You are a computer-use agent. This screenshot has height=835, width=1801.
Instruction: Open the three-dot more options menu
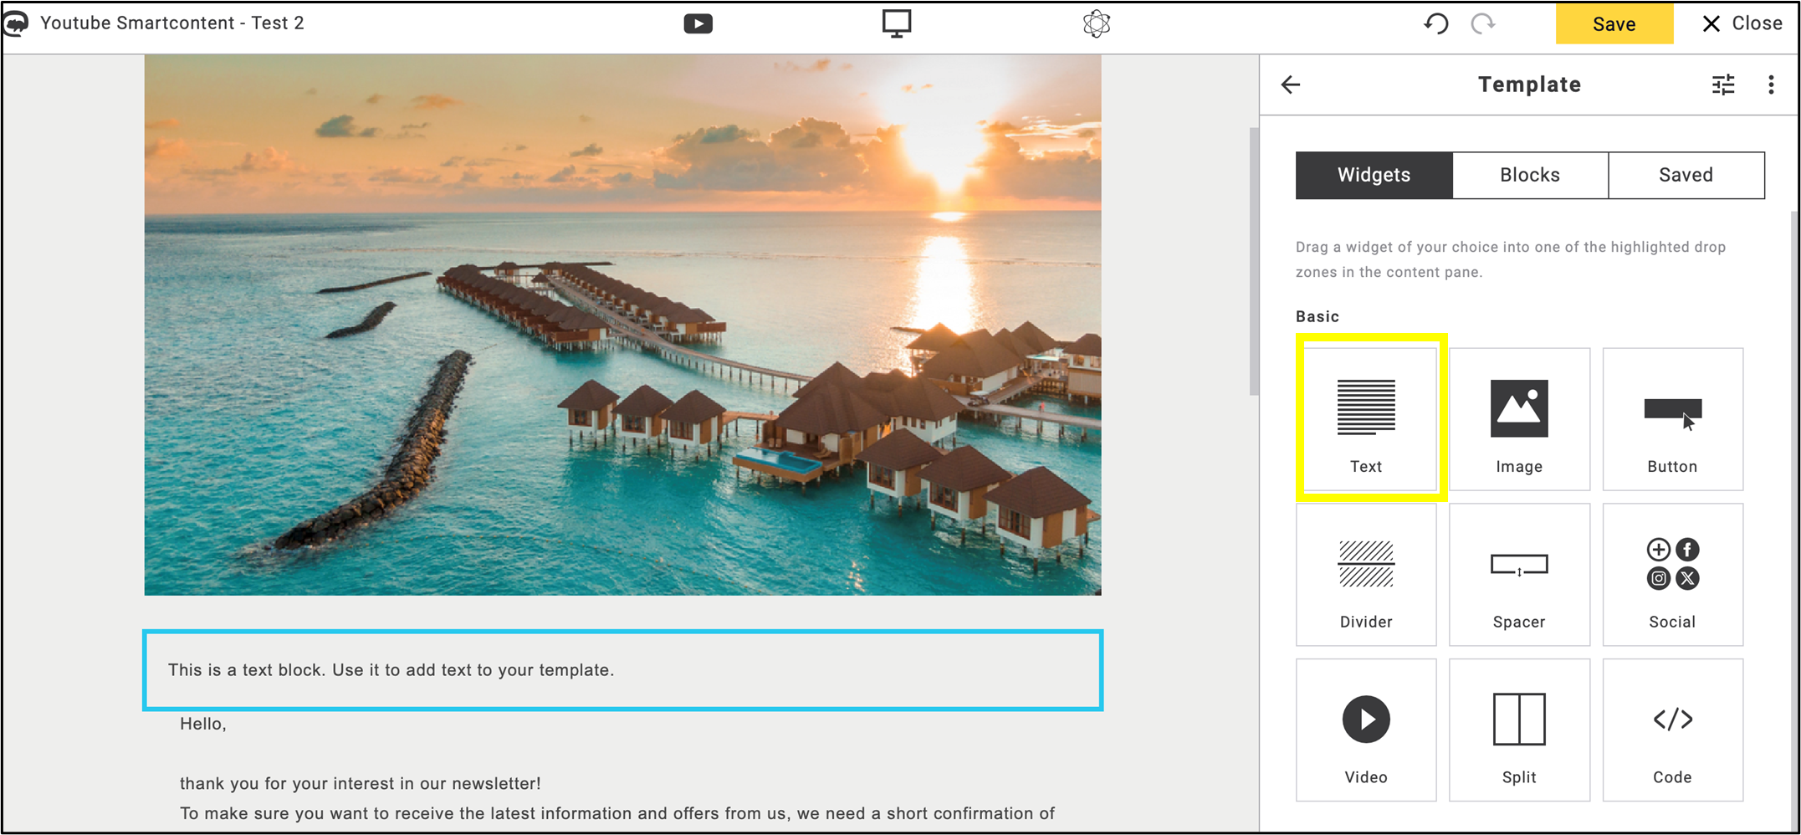click(1771, 85)
